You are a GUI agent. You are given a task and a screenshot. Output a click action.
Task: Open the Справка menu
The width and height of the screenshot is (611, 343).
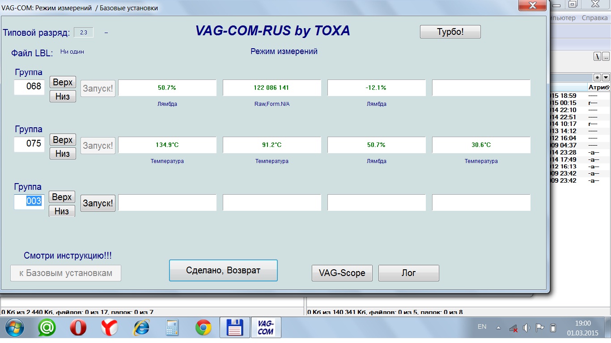click(x=594, y=18)
